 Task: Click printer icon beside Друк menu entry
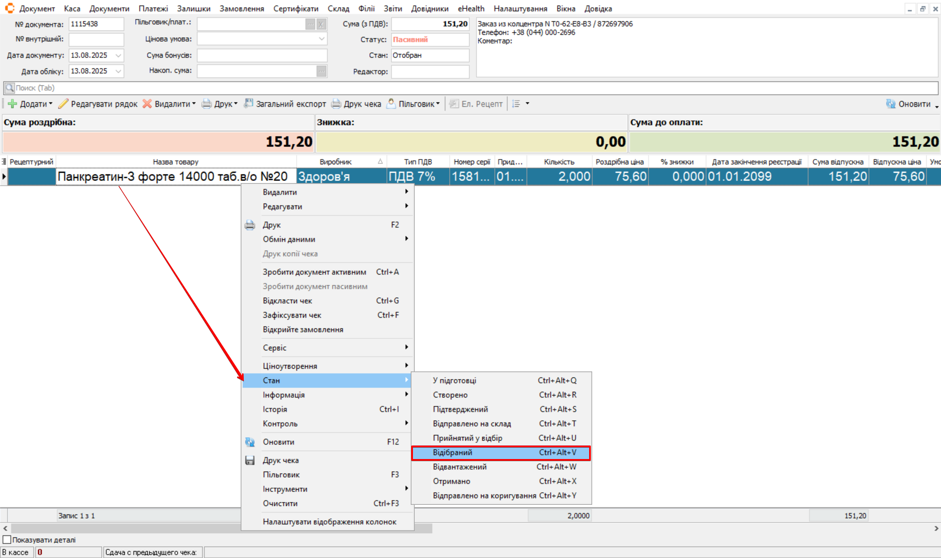tap(250, 225)
